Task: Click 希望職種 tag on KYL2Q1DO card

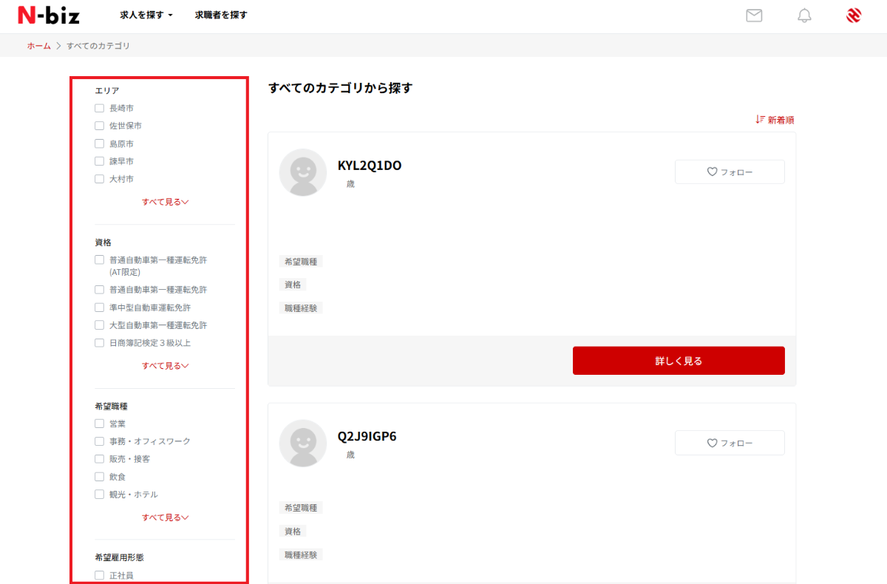Action: (x=301, y=262)
